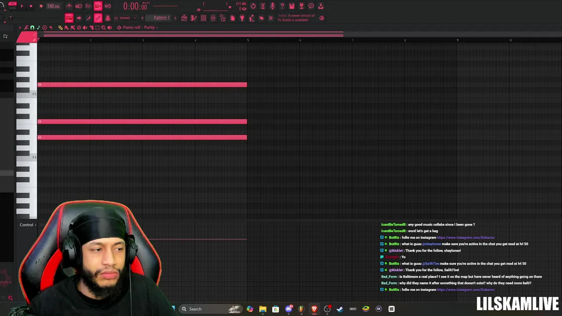Toggle typing keyboard to piano
This screenshot has height=316, width=562.
tap(69, 18)
